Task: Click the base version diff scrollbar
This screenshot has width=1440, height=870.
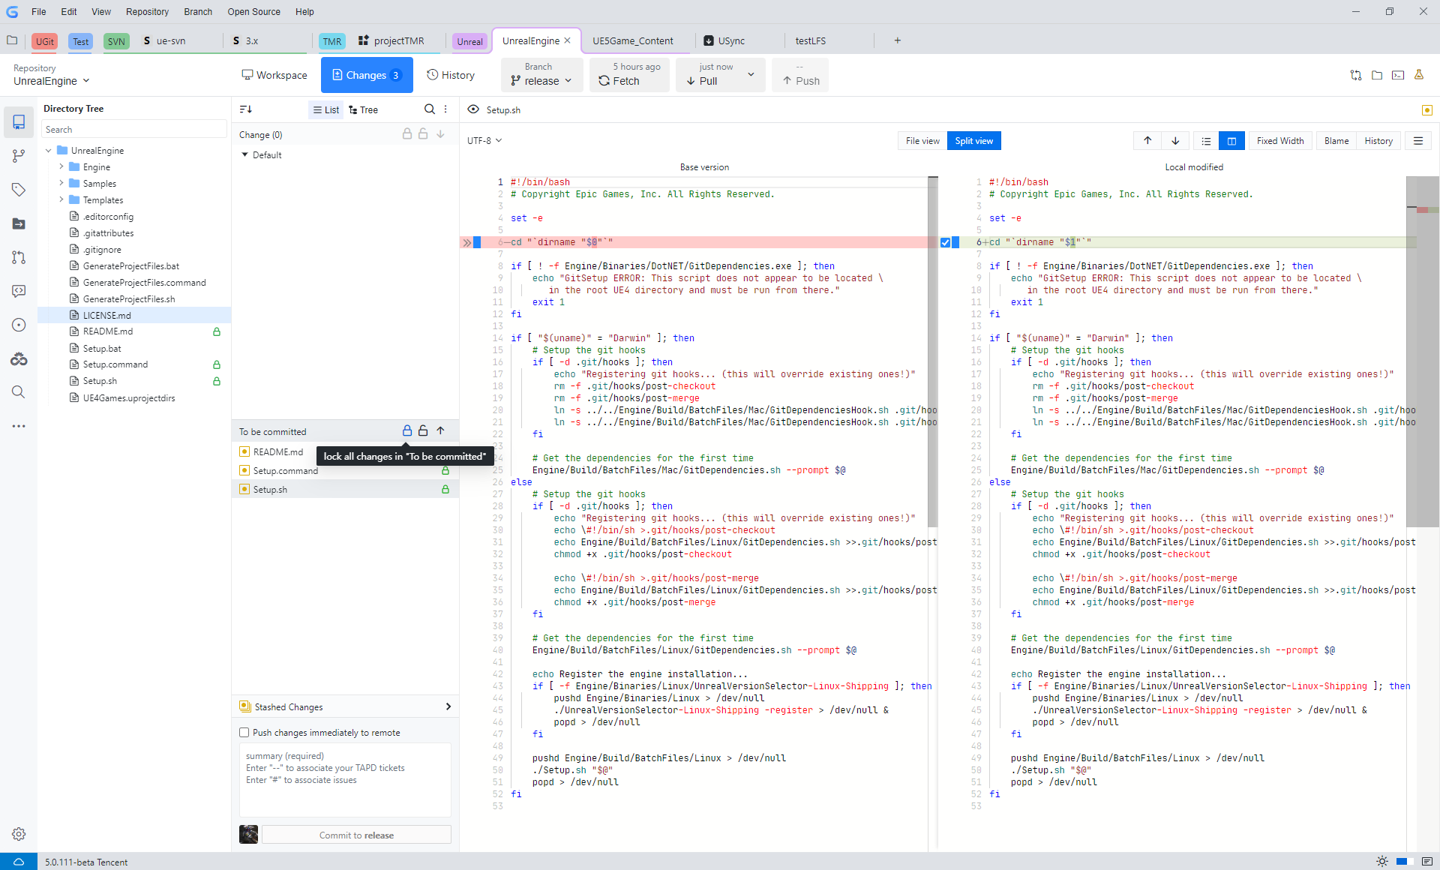Action: click(933, 352)
